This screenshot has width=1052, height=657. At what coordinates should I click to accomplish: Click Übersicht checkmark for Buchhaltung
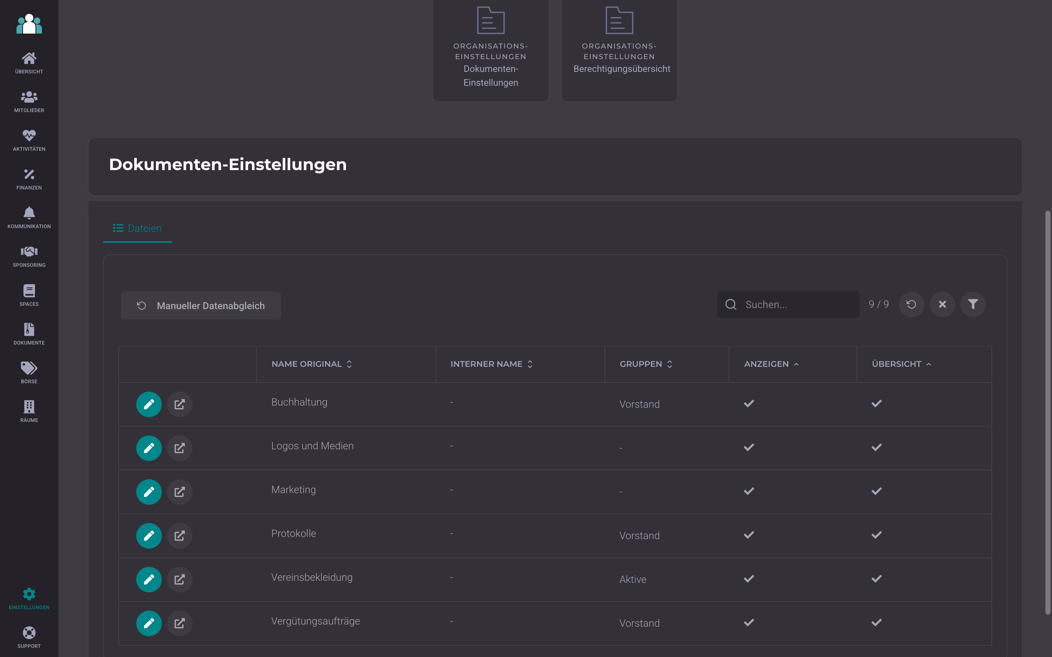[x=877, y=404]
